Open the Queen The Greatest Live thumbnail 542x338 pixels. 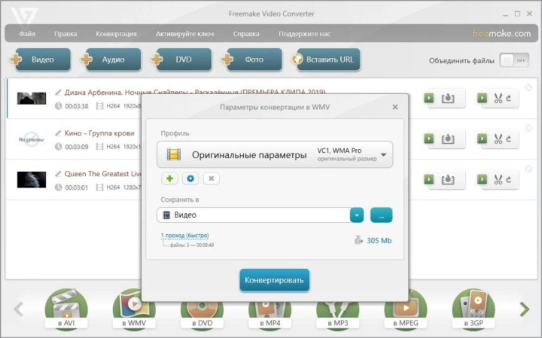pyautogui.click(x=32, y=179)
